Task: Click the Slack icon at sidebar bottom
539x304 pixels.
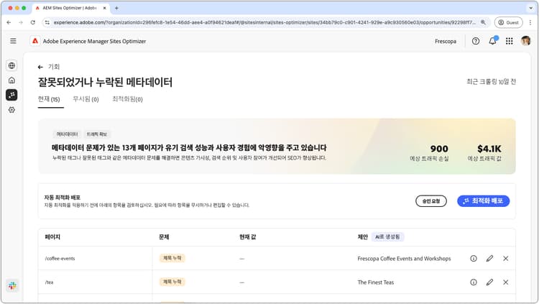Action: pyautogui.click(x=12, y=285)
